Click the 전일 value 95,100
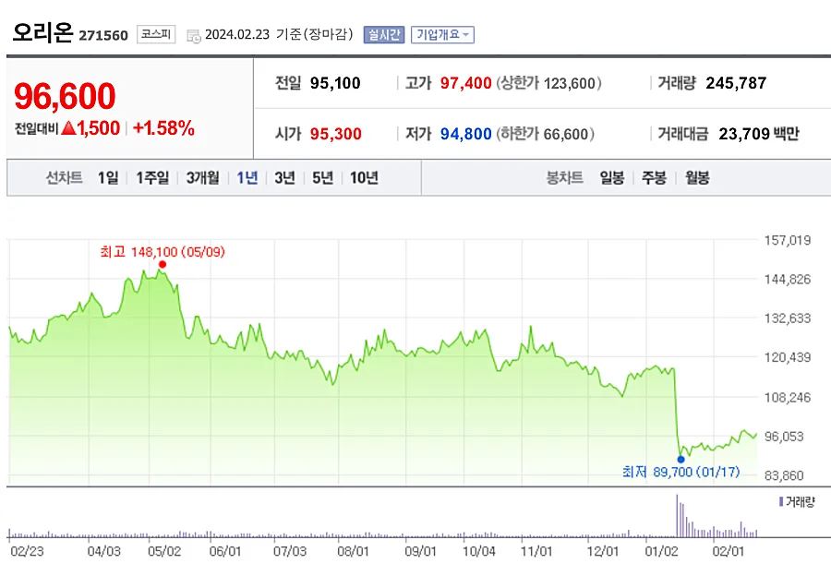 (335, 83)
